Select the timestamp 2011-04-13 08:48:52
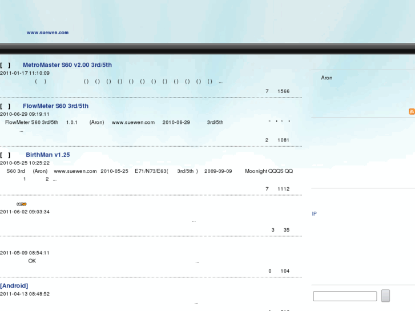This screenshot has height=311, width=415. (x=25, y=294)
